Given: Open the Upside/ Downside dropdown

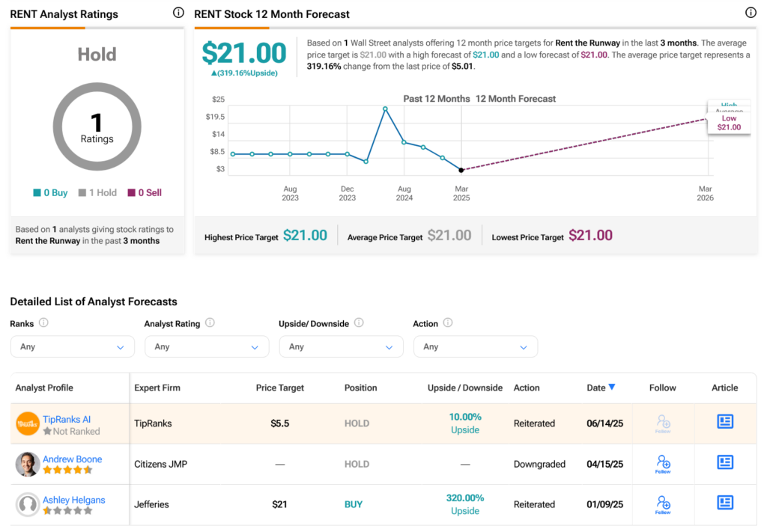Looking at the screenshot, I should click(x=341, y=346).
